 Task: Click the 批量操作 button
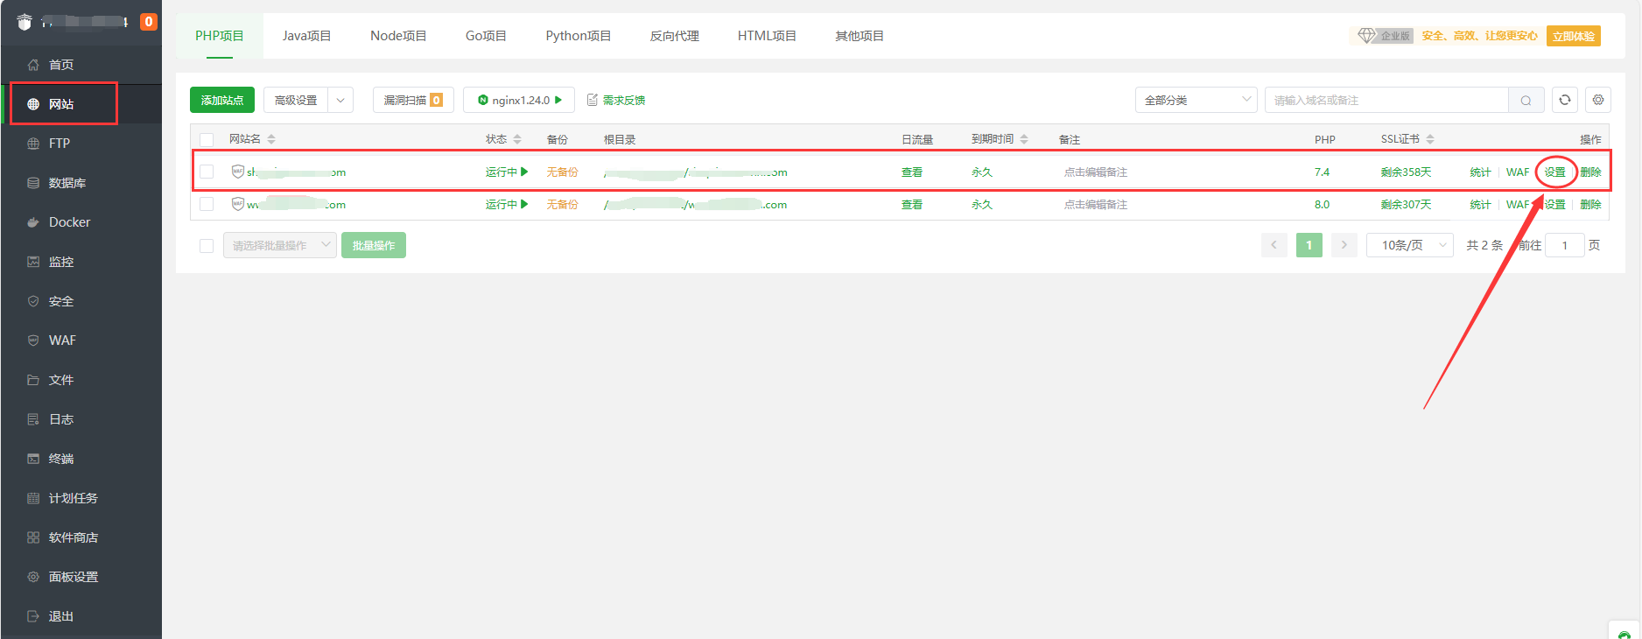pyautogui.click(x=374, y=245)
